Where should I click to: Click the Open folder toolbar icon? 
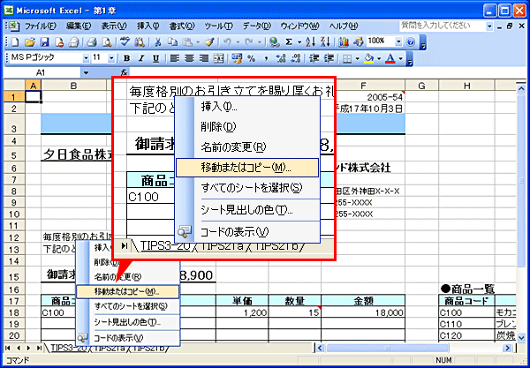click(30, 42)
